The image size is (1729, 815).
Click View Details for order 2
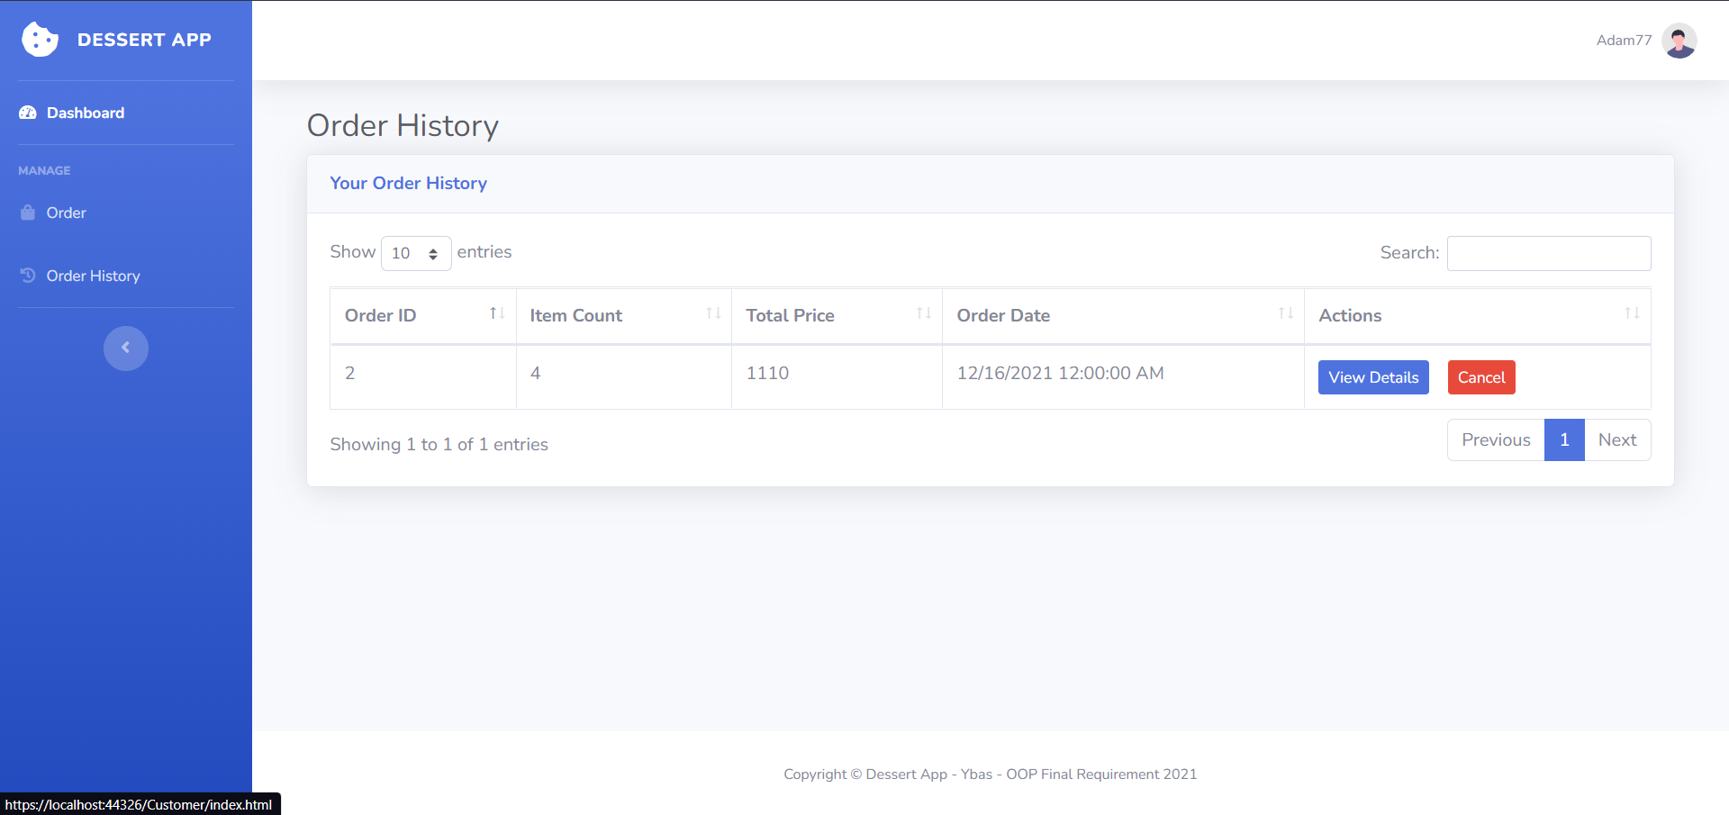point(1372,376)
